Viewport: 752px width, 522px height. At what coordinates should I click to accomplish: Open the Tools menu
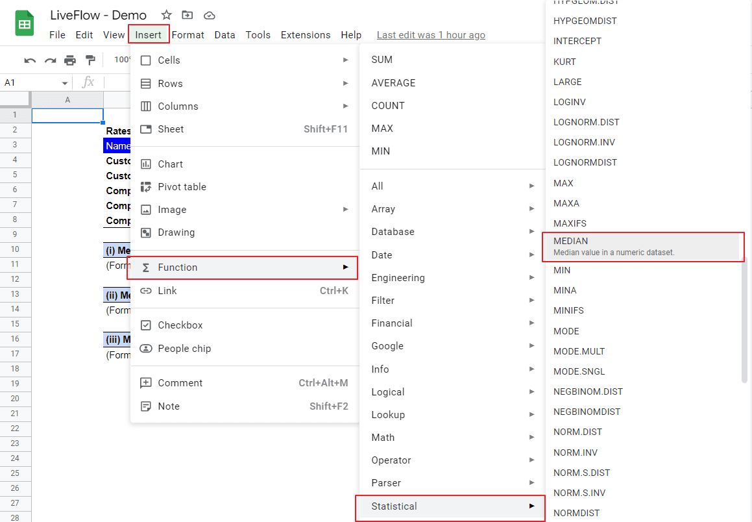coord(258,35)
